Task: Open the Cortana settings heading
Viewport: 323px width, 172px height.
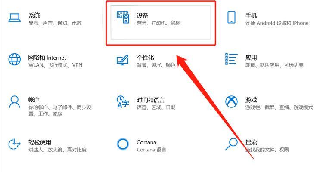Action: coord(146,142)
